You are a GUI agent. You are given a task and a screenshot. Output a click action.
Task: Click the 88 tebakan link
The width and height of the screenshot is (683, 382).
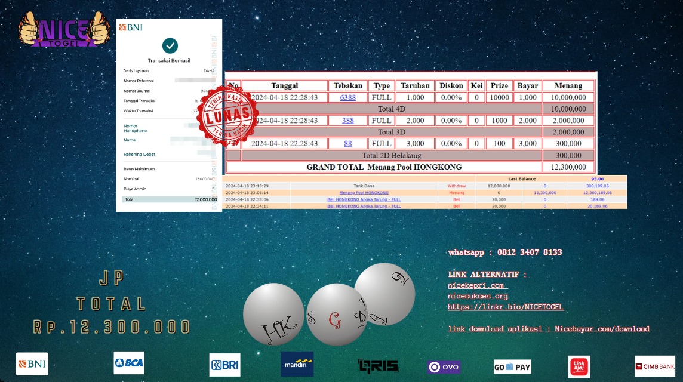coord(347,143)
